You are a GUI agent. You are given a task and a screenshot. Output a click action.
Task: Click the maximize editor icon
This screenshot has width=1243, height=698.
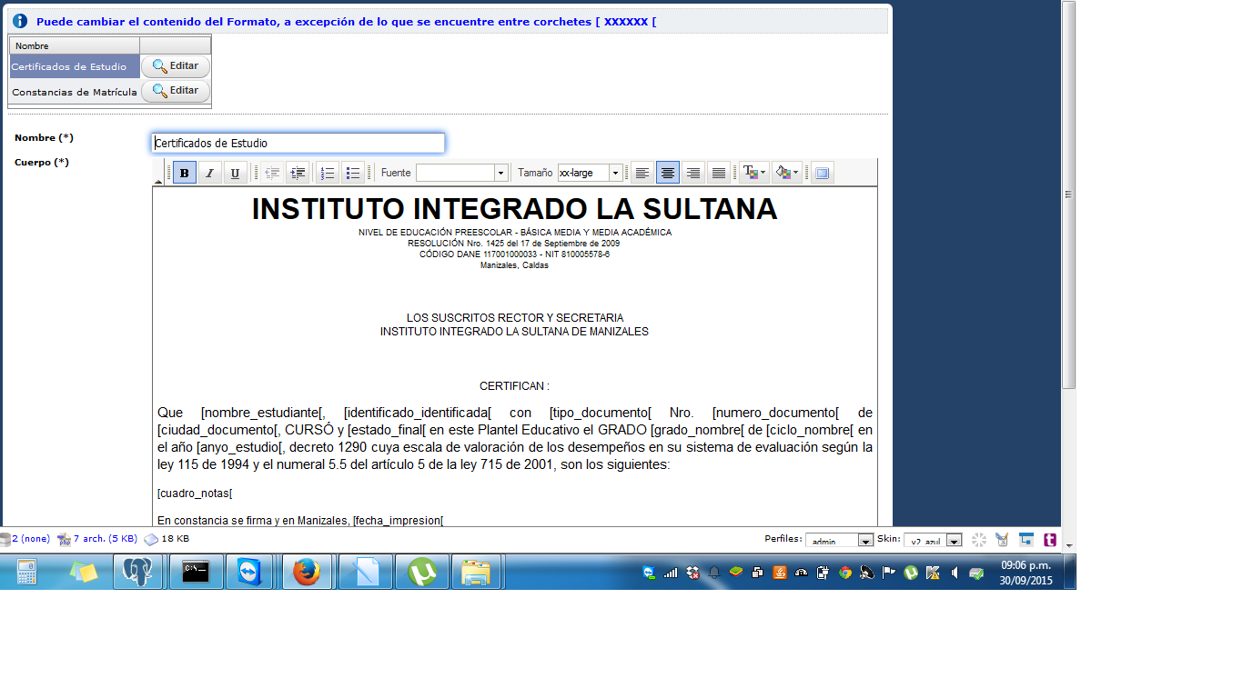coord(822,173)
